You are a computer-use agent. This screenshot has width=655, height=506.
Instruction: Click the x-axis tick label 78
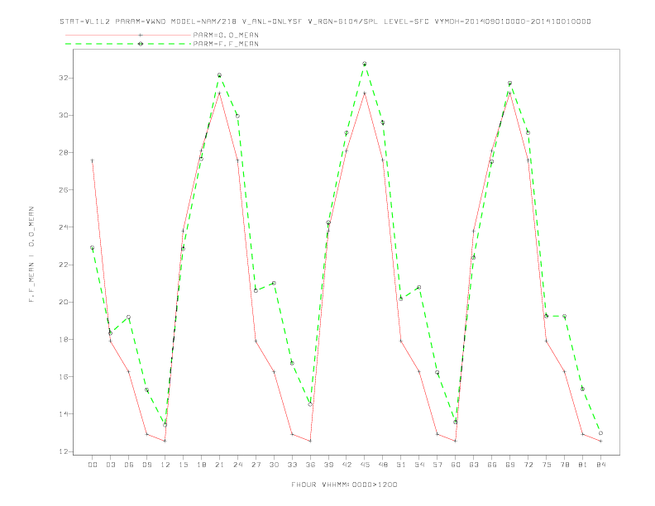click(x=564, y=465)
